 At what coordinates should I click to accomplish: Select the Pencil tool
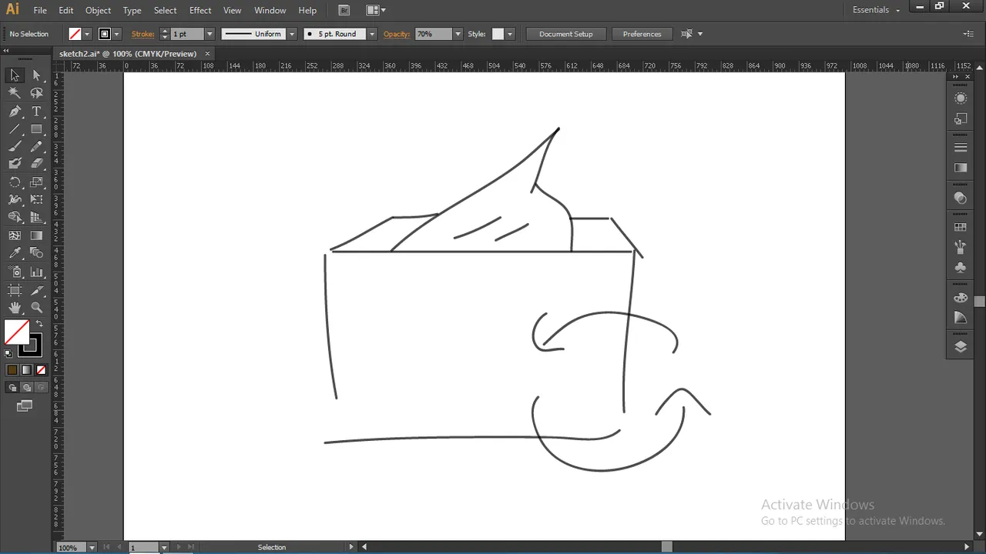tap(36, 146)
